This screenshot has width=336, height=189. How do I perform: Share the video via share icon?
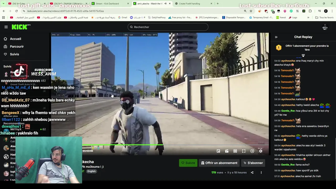[252, 172]
